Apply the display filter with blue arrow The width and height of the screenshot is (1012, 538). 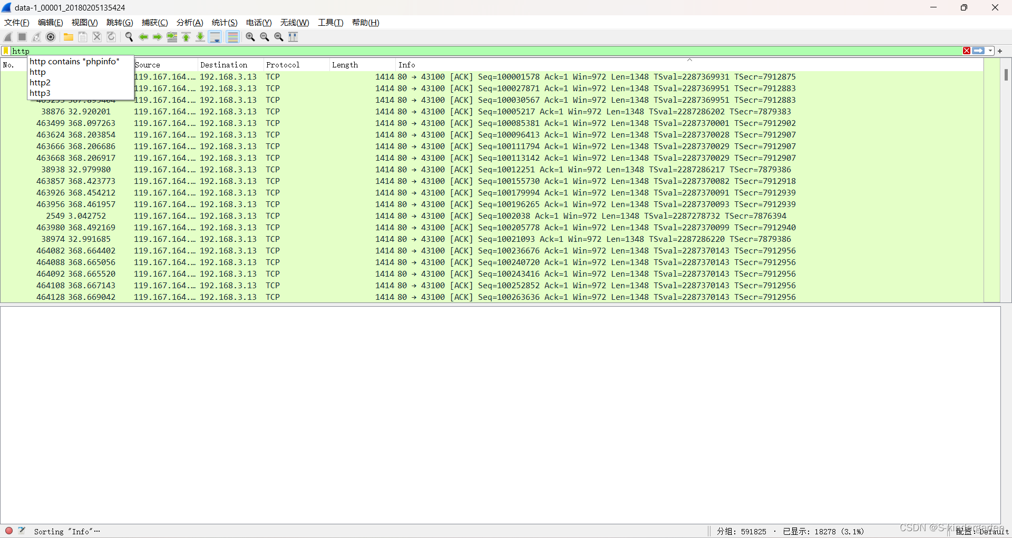tap(979, 51)
